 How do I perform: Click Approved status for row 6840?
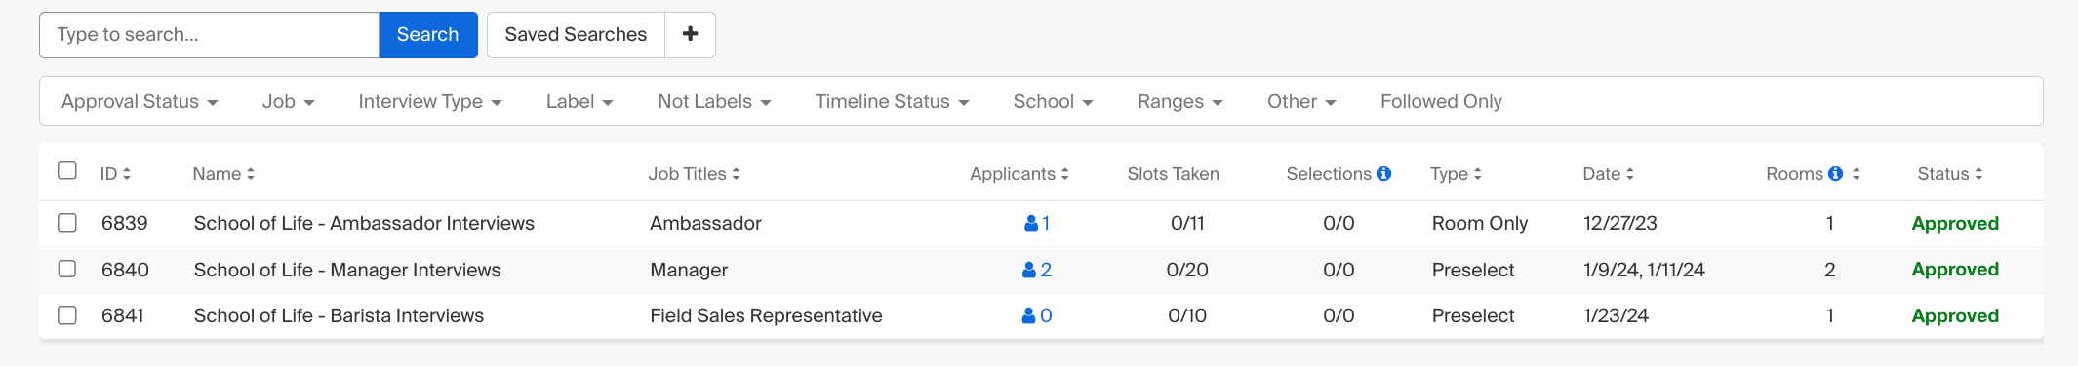point(1955,270)
